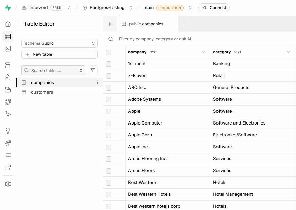Image resolution: width=296 pixels, height=210 pixels.
Task: Open the Authentication lock sidebar icon
Action: coord(8,77)
